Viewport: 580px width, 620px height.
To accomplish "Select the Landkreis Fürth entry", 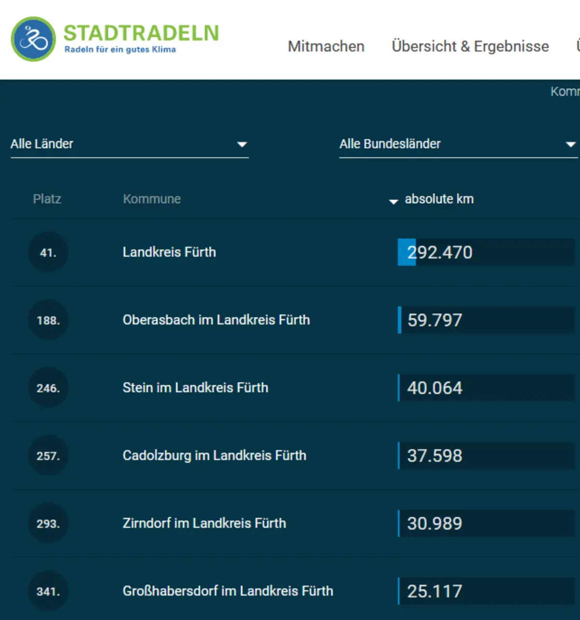I will point(169,252).
